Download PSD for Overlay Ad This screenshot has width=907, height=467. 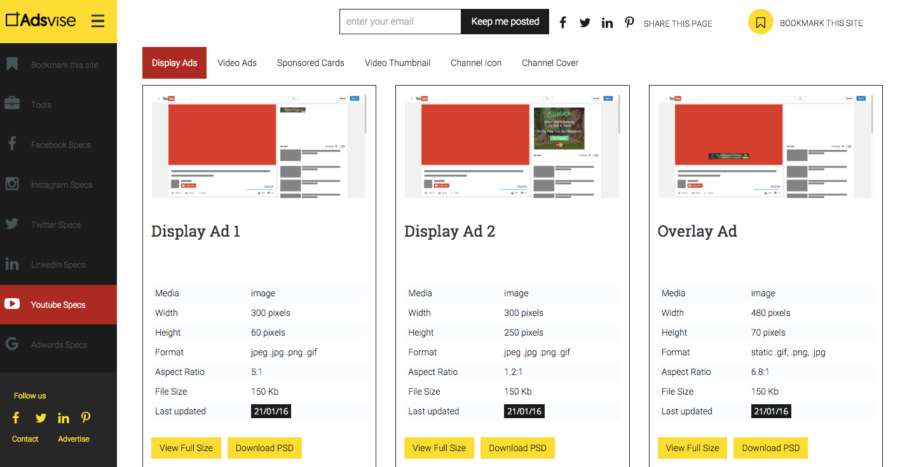coord(770,448)
